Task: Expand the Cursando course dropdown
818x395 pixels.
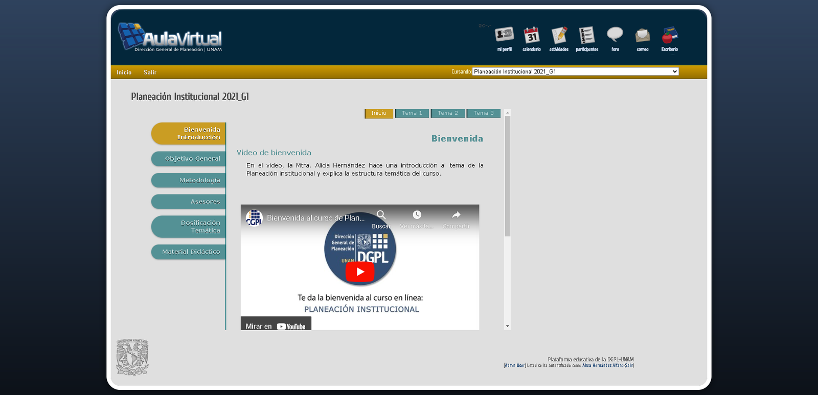Action: [x=575, y=72]
